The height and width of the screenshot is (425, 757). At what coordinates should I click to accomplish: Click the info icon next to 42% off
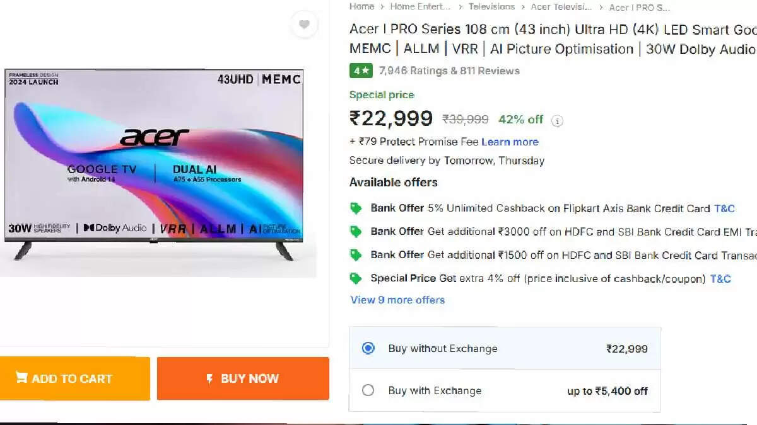[557, 121]
